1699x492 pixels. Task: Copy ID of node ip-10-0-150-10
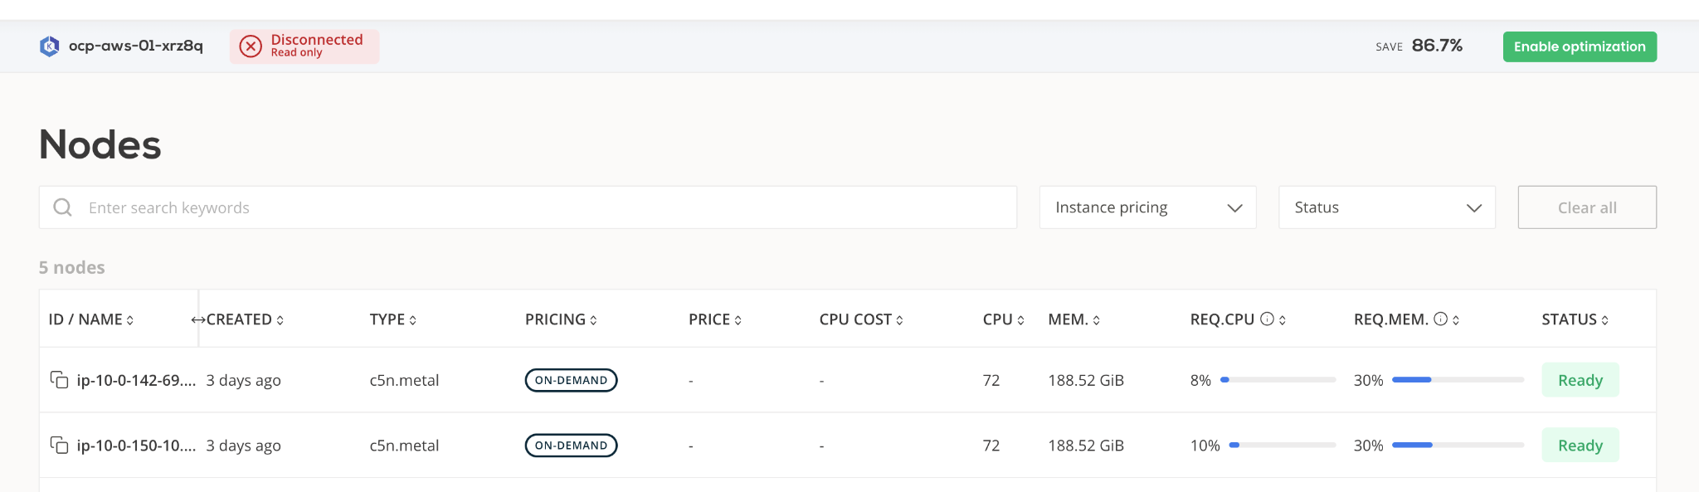click(x=59, y=446)
